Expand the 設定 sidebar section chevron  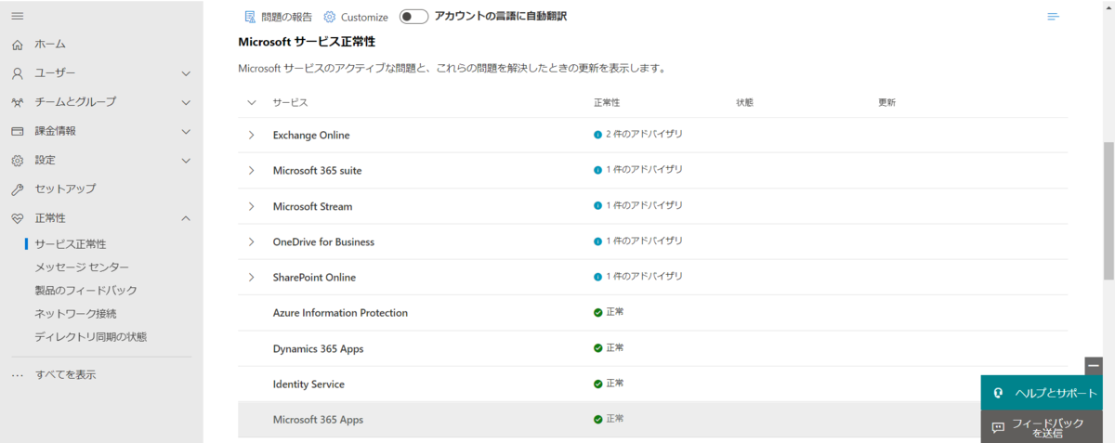pos(186,161)
